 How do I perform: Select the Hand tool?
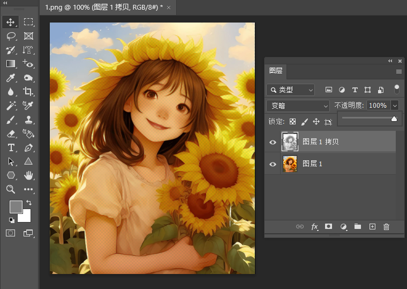pos(28,175)
